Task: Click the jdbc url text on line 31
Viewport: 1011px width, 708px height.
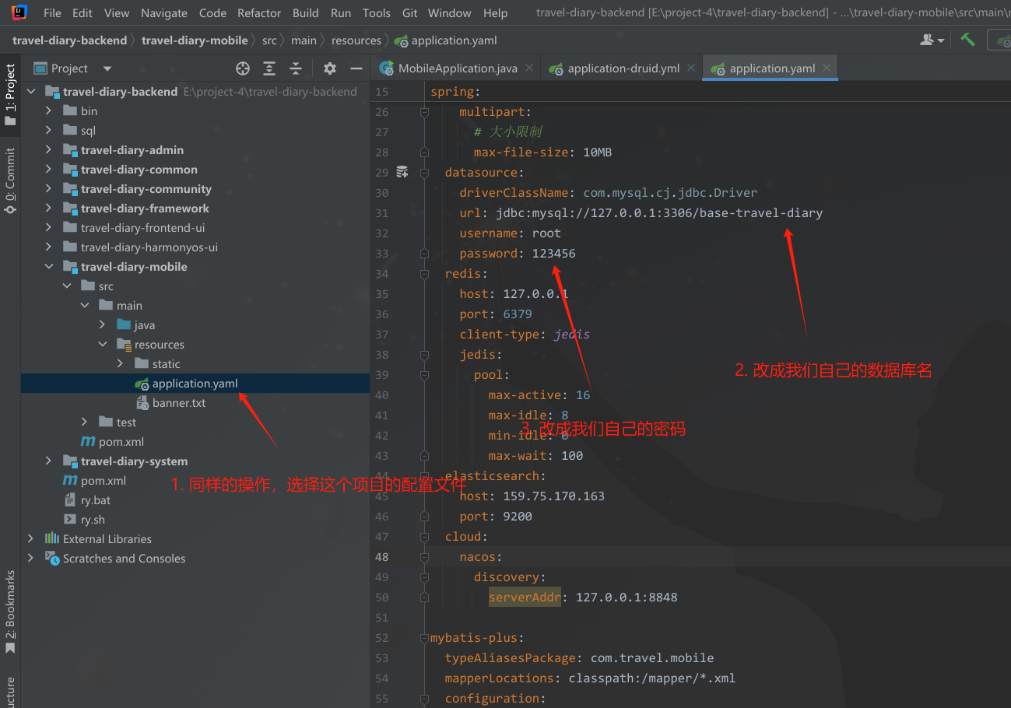Action: 659,213
